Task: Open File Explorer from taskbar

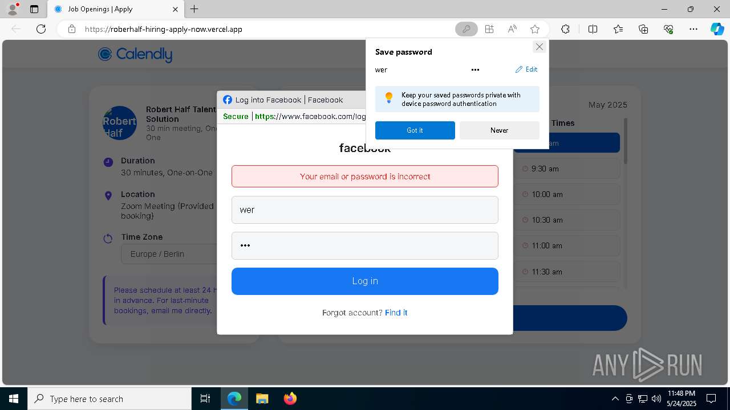Action: pos(262,399)
